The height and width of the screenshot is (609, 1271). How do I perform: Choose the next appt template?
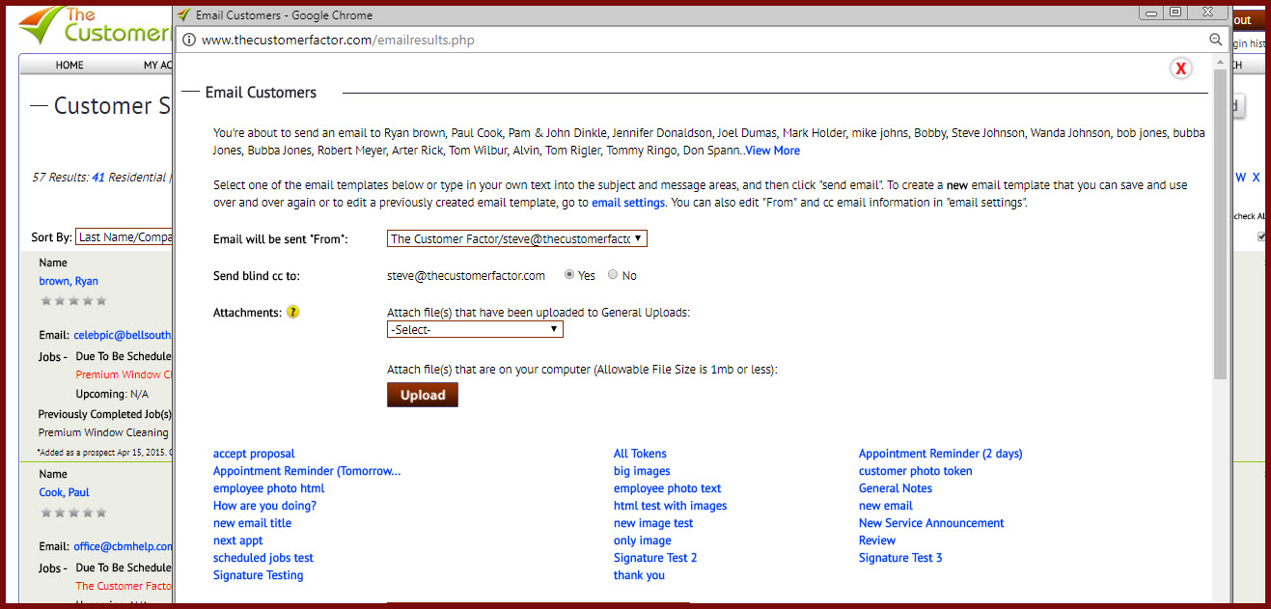click(x=238, y=540)
